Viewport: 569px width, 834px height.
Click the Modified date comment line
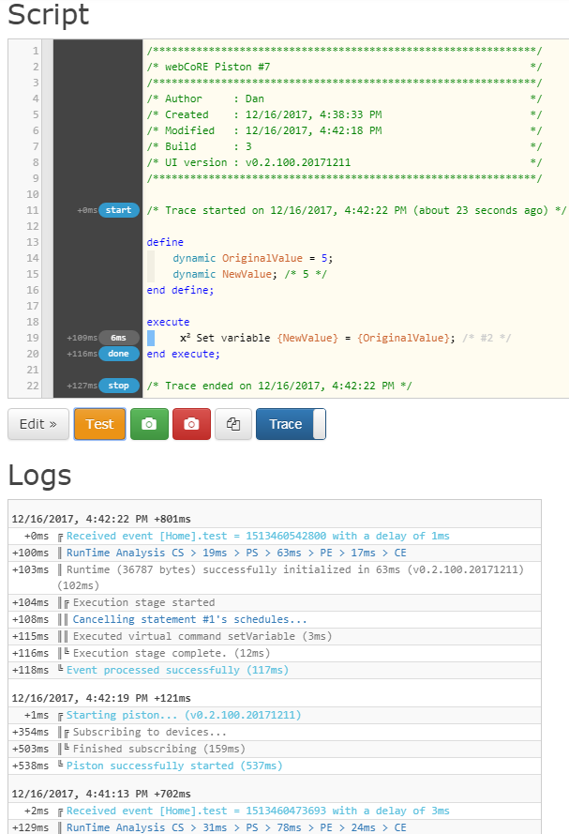pyautogui.click(x=344, y=130)
